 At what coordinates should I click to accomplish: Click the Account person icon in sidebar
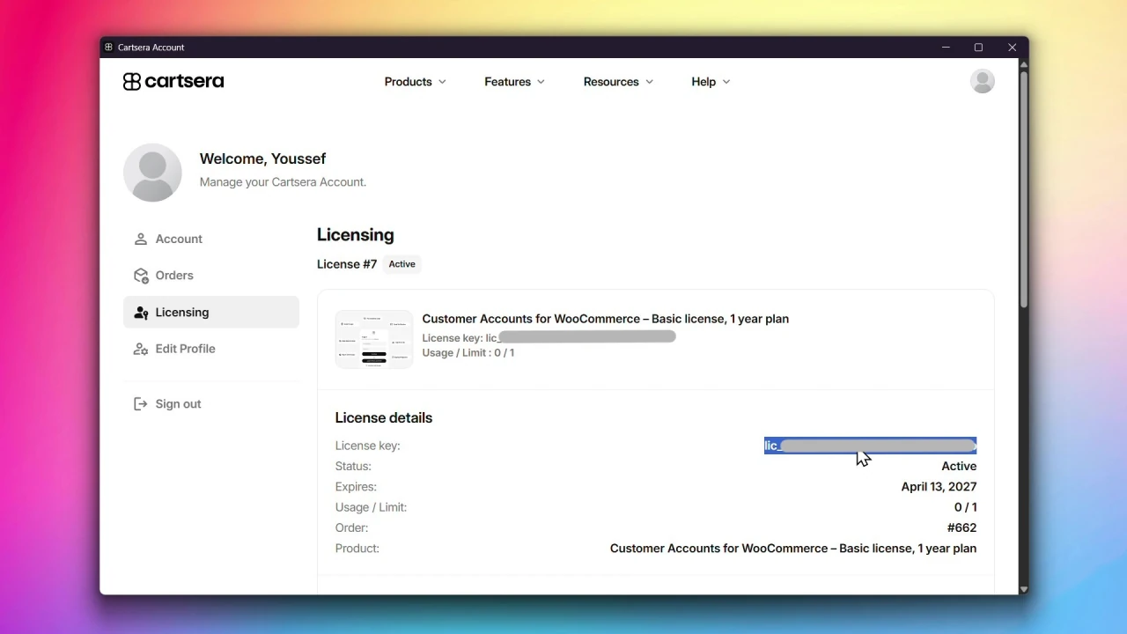(x=140, y=239)
